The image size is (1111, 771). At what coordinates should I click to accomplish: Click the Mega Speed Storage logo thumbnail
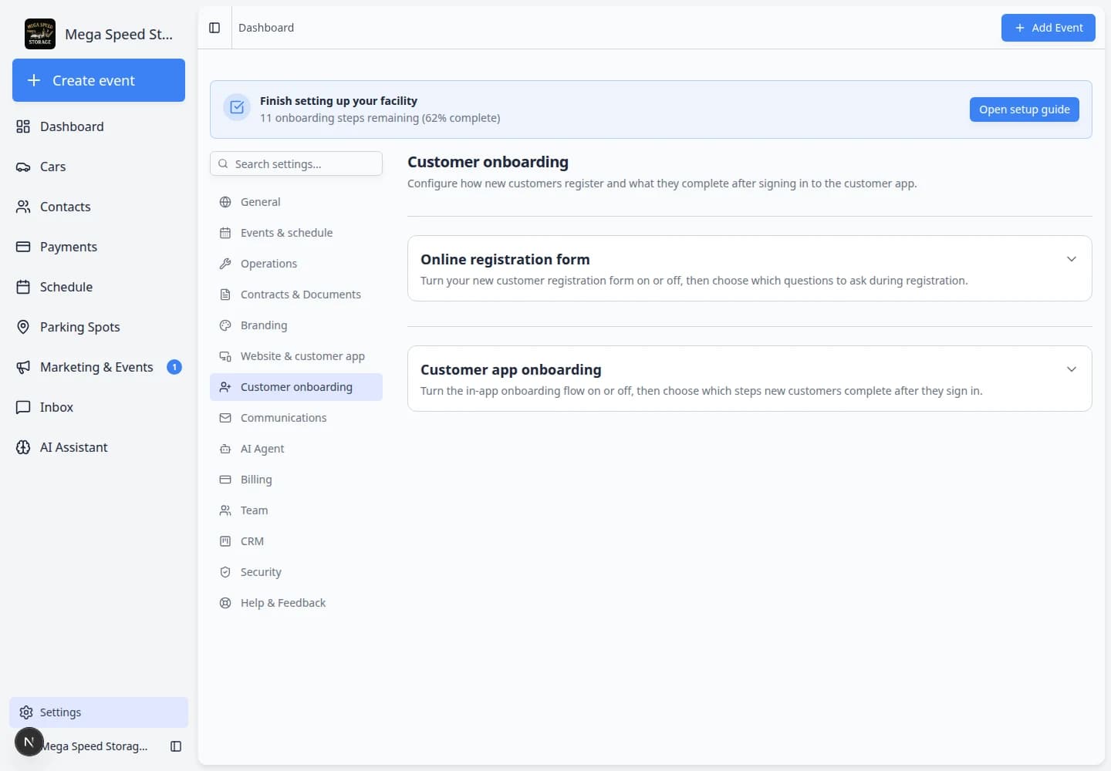click(40, 34)
